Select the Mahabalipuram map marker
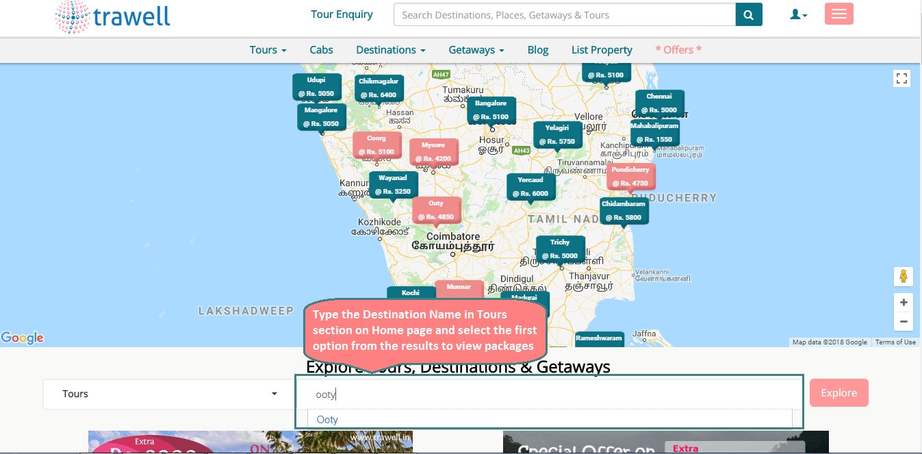 [x=655, y=133]
